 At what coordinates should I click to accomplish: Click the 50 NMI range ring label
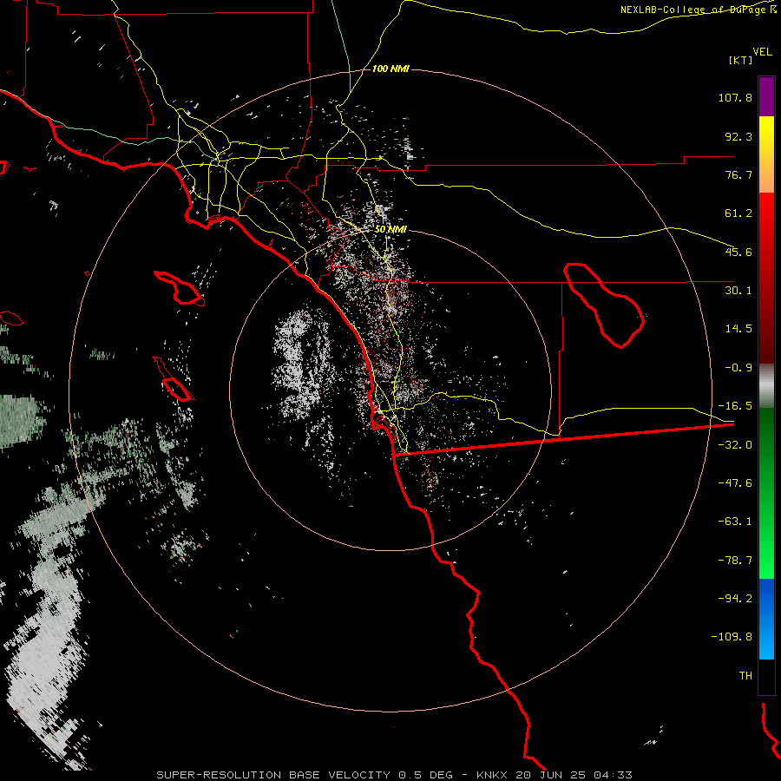(x=390, y=229)
